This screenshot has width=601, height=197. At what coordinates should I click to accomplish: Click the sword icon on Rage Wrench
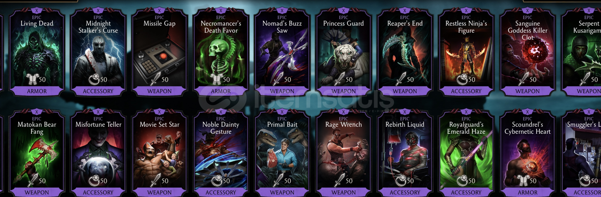pos(339,180)
